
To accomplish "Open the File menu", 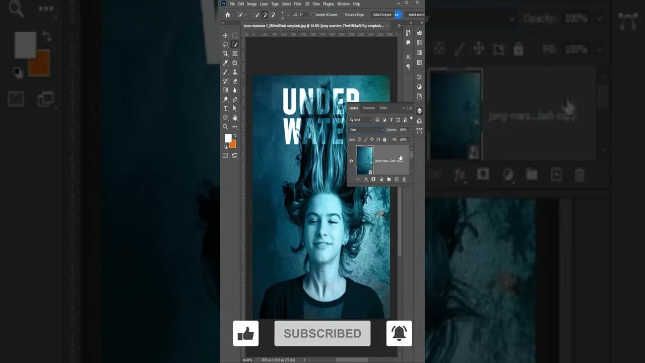I will pos(232,4).
